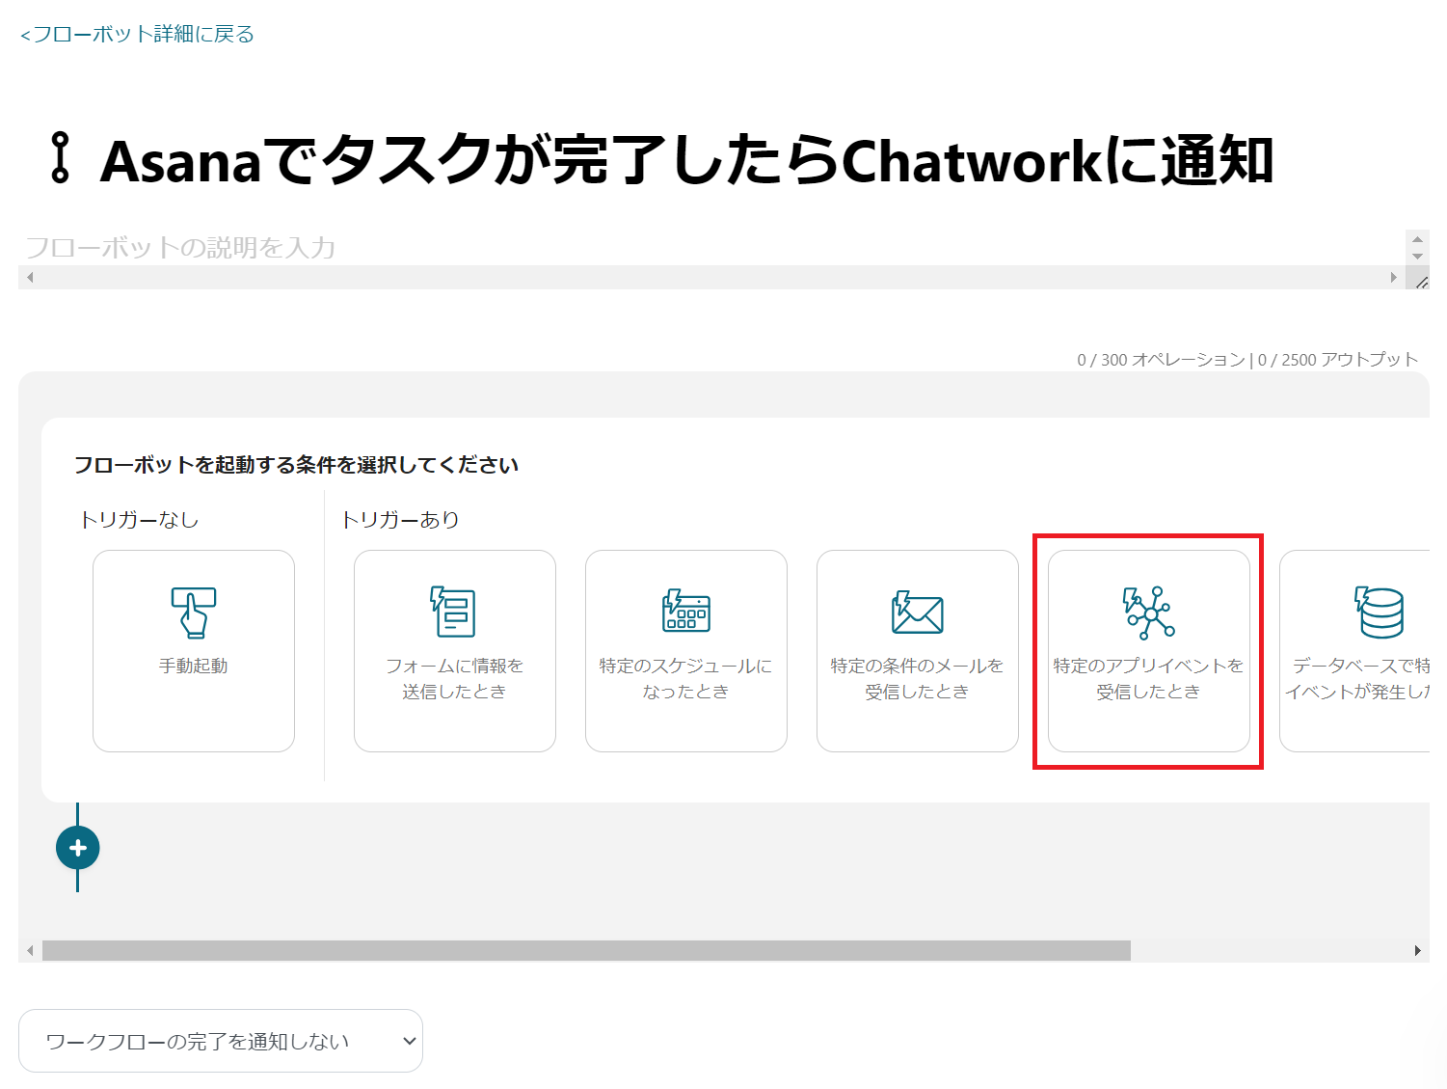Click the email envelope trigger icon
The height and width of the screenshot is (1089, 1447).
point(918,613)
